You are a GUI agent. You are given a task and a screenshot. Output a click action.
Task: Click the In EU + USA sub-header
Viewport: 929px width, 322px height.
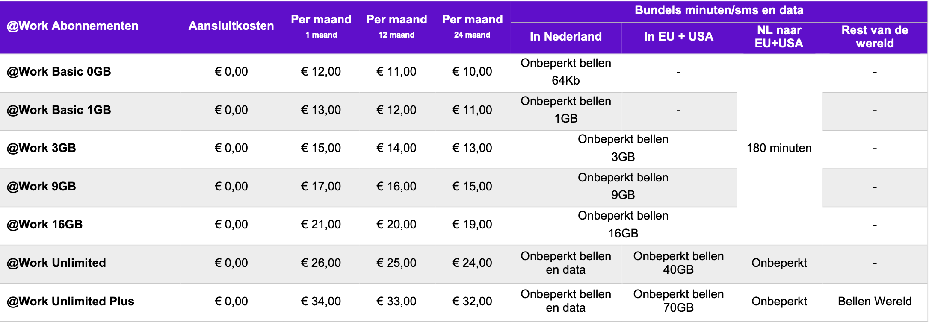[x=678, y=37]
